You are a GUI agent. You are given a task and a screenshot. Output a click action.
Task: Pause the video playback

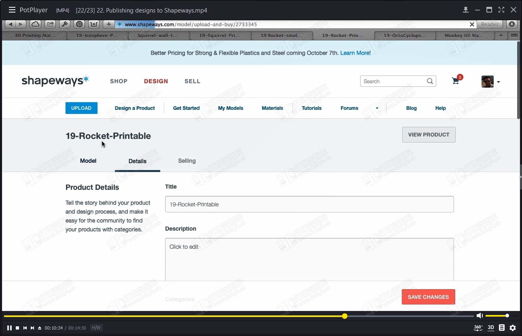(x=9, y=328)
